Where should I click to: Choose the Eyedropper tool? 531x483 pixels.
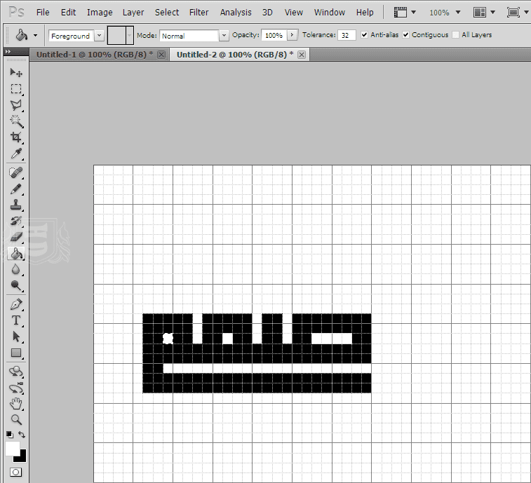point(15,154)
